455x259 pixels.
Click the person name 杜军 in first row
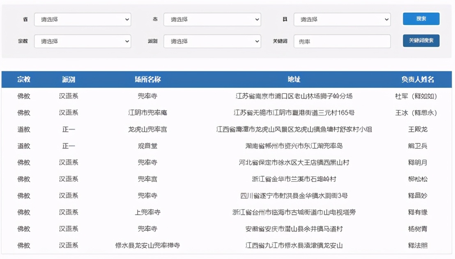[416, 96]
